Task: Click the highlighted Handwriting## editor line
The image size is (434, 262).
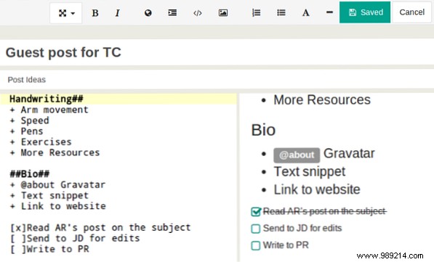Action: (x=118, y=99)
